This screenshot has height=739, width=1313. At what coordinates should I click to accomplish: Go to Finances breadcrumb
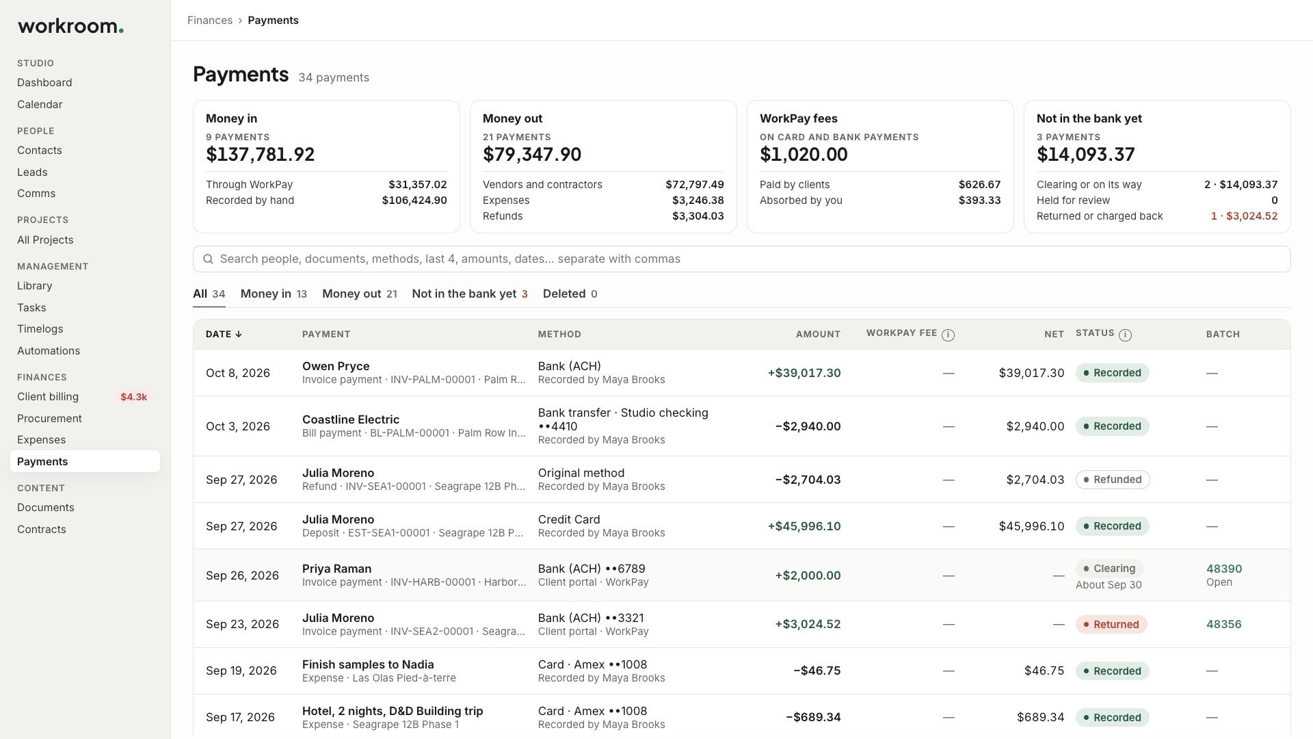pyautogui.click(x=210, y=21)
